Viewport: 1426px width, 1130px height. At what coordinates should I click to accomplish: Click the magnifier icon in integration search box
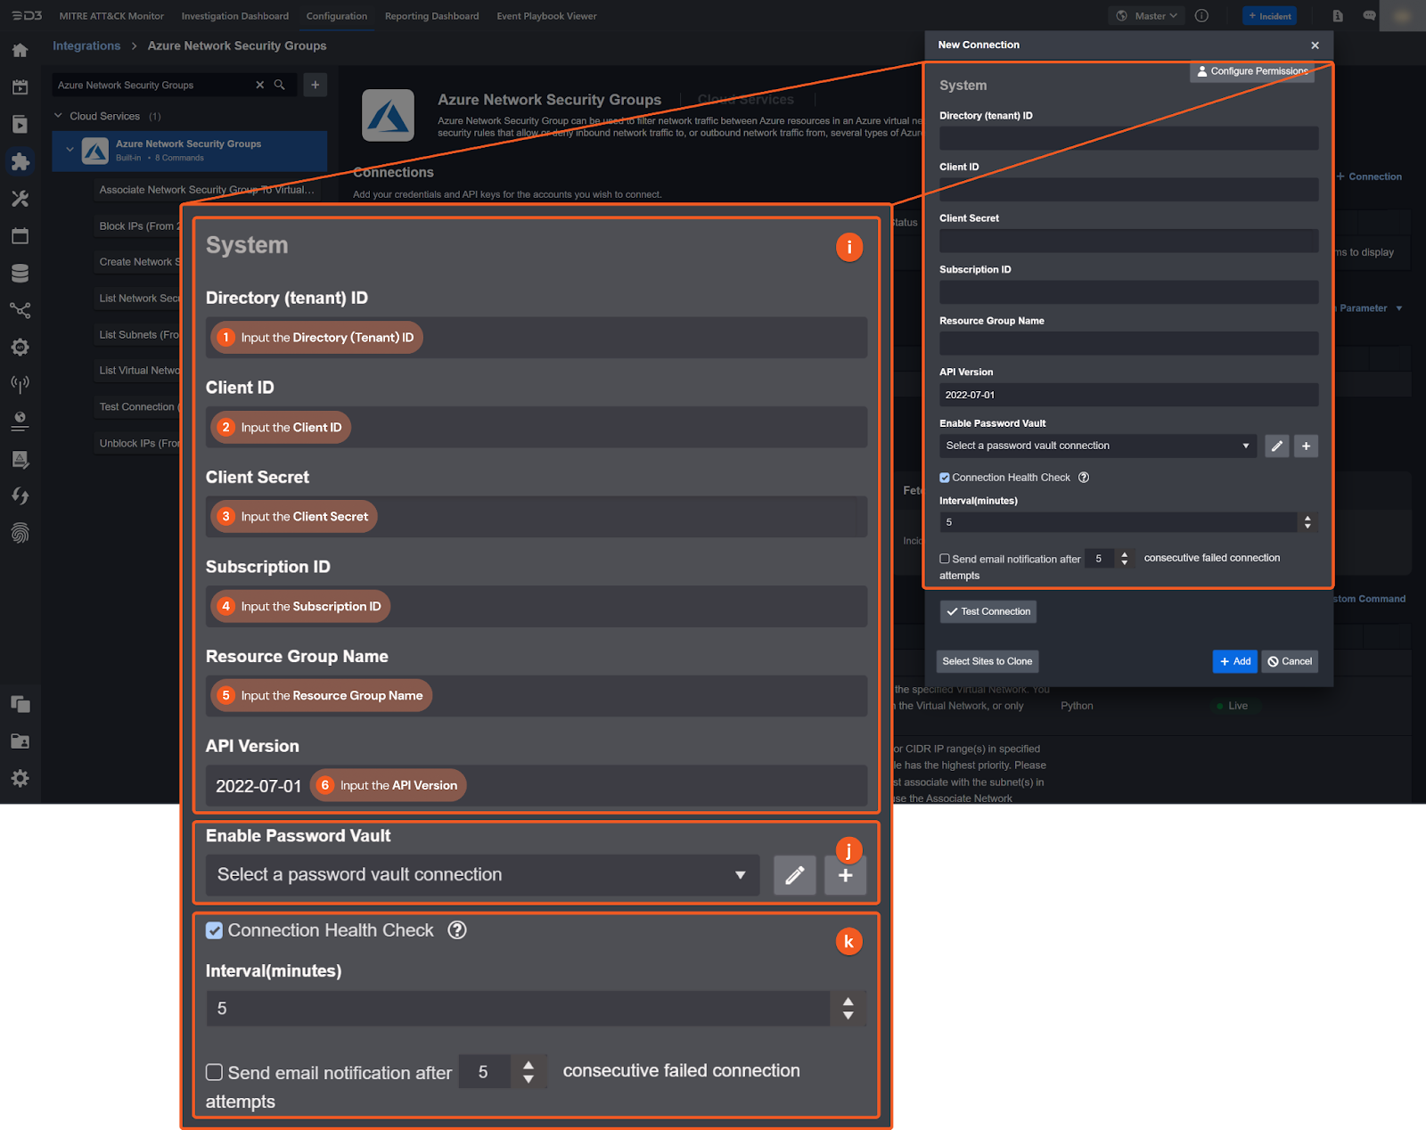(x=279, y=85)
